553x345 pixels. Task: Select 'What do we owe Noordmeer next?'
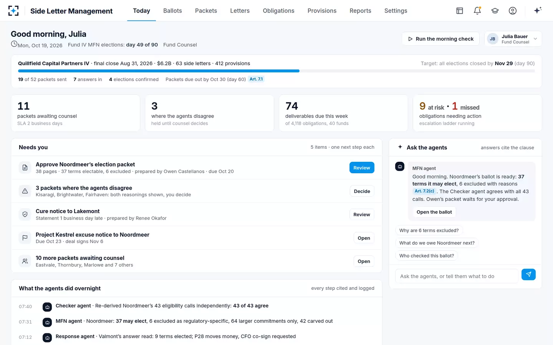coord(437,243)
